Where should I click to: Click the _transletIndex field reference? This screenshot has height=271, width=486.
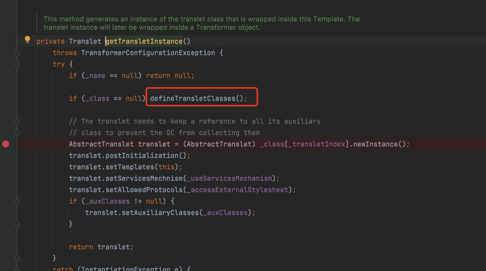click(x=317, y=144)
